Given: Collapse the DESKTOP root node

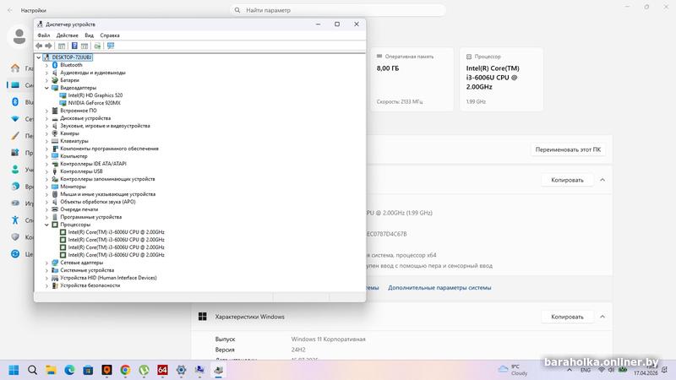Looking at the screenshot, I should tap(39, 57).
